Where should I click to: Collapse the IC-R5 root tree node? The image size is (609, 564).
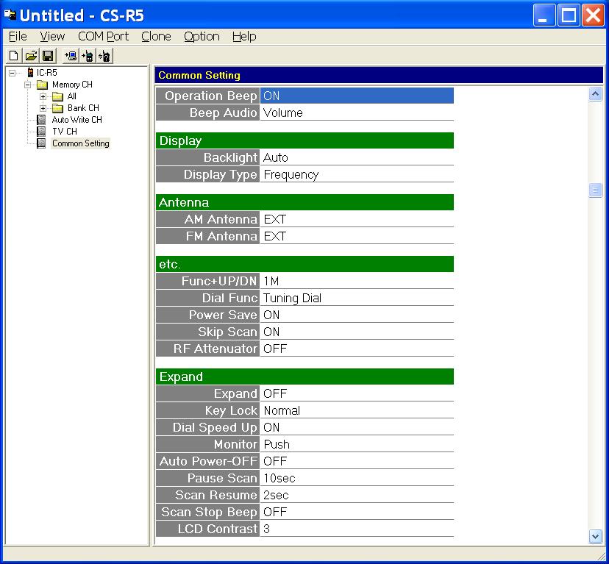(13, 73)
